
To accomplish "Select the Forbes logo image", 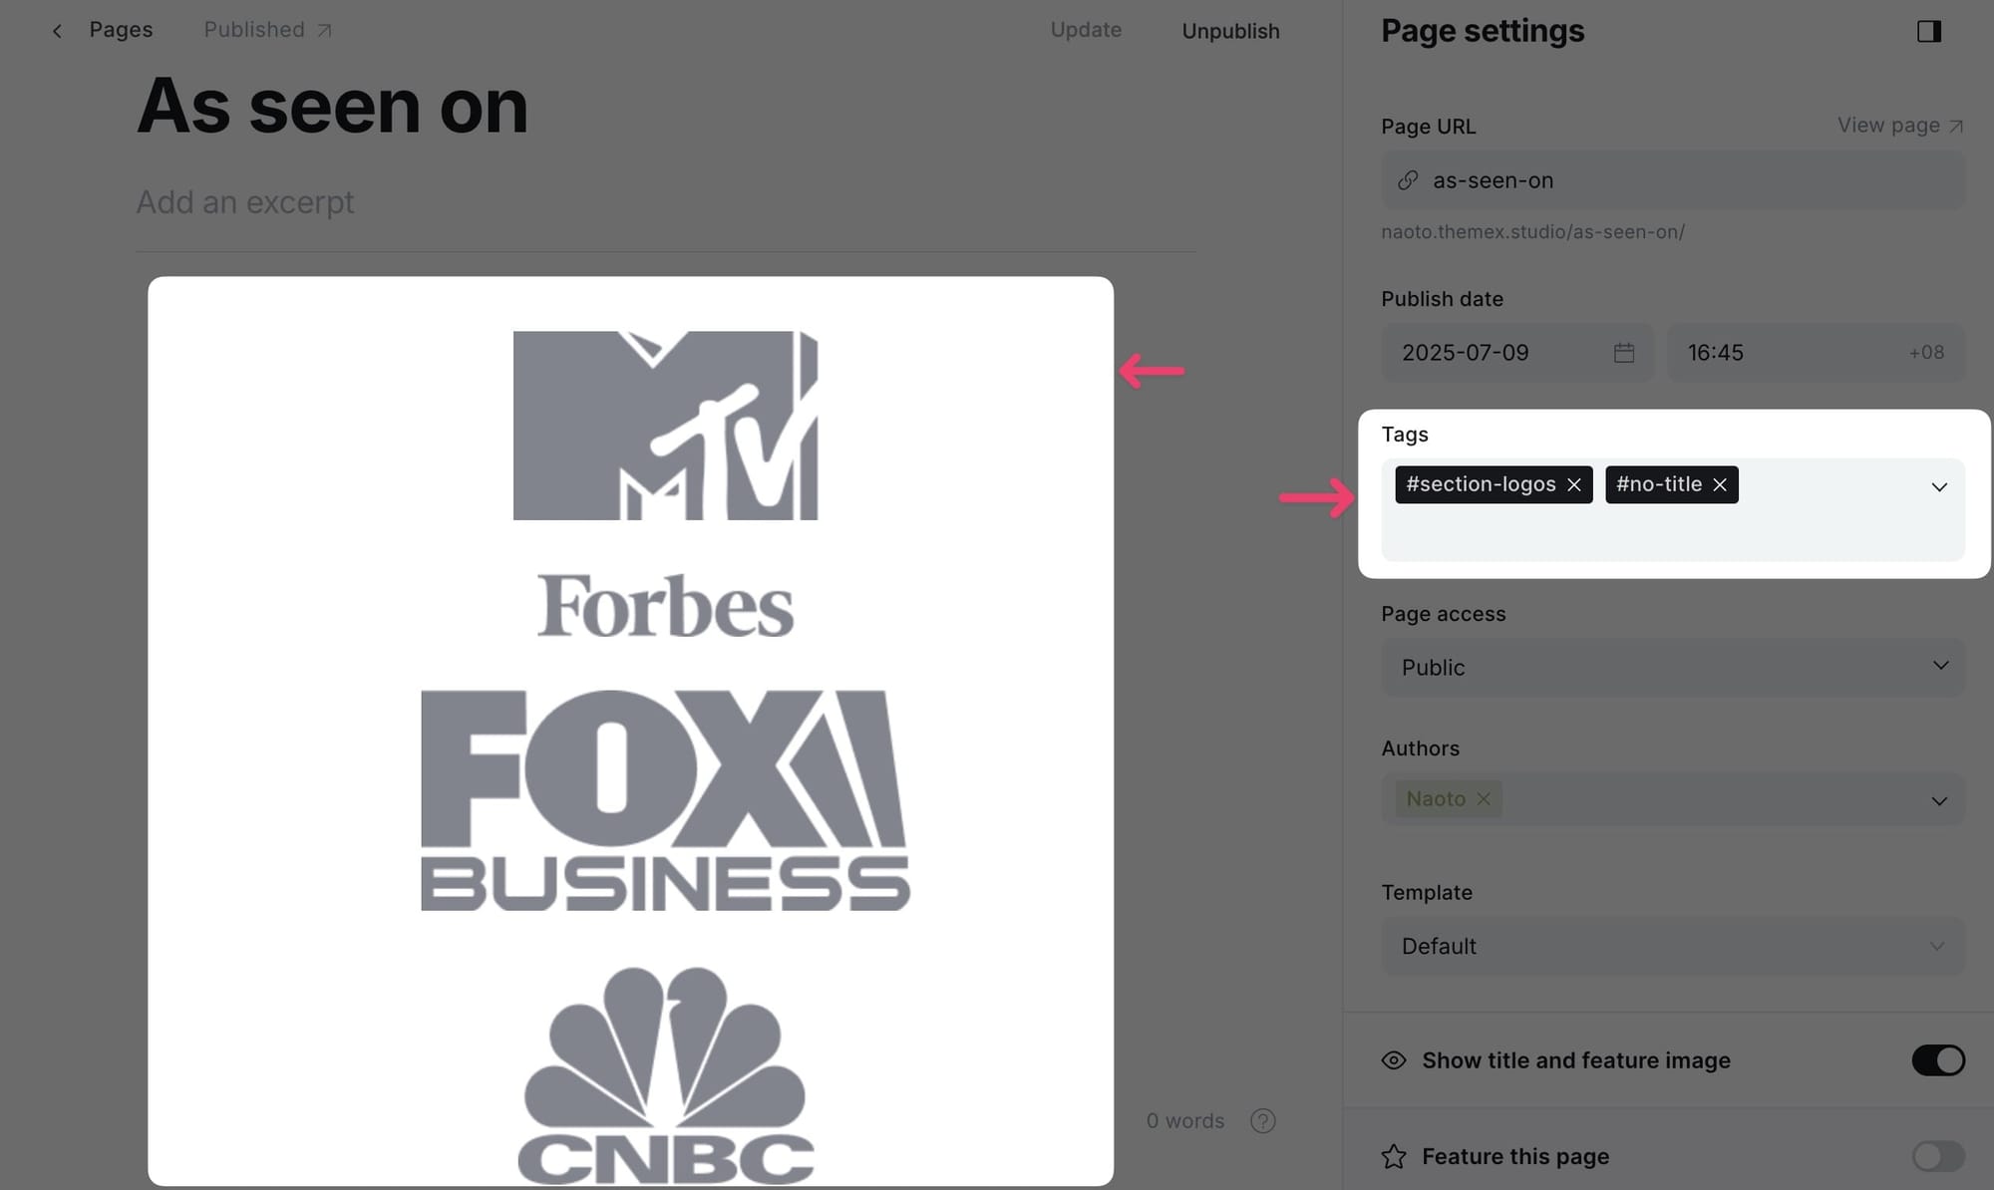I will click(665, 605).
